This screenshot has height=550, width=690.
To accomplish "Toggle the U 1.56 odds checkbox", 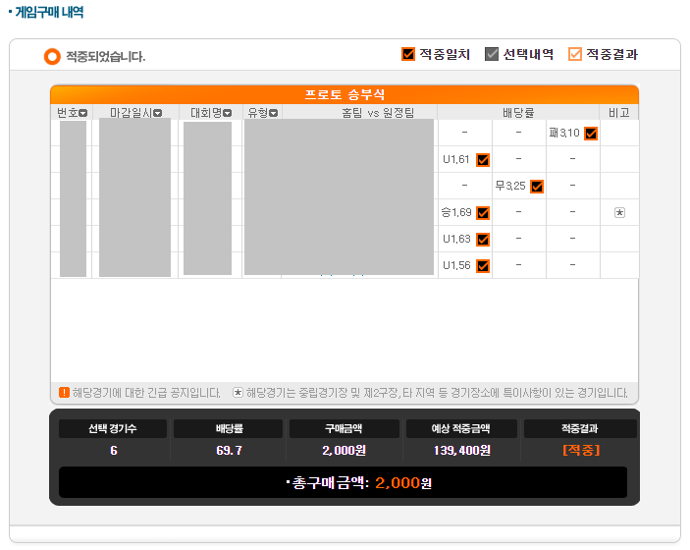I will (483, 266).
